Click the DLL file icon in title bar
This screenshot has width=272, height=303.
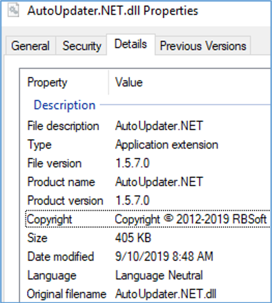click(13, 10)
